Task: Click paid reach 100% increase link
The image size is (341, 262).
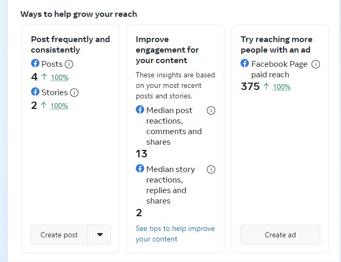Action: [x=282, y=87]
